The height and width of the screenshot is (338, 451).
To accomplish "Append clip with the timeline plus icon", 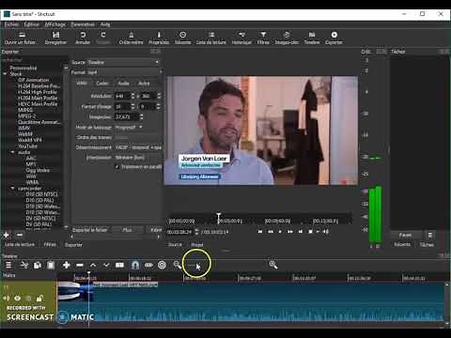I will [x=66, y=265].
